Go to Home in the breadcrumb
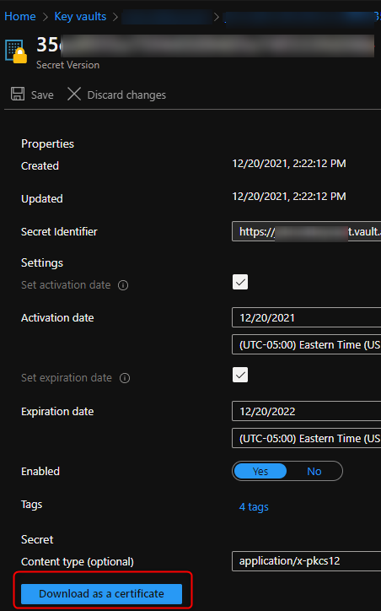 coord(20,16)
